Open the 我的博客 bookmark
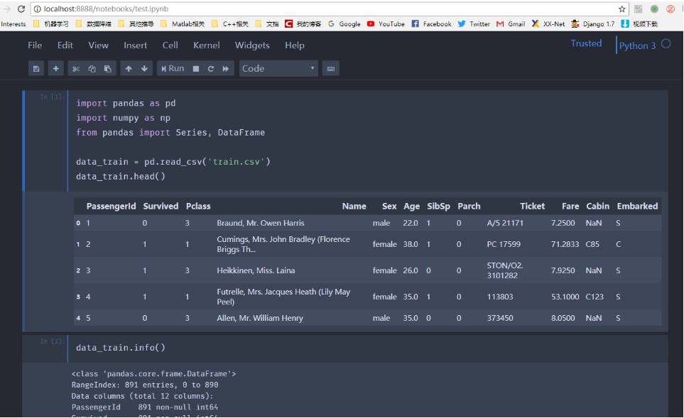The height and width of the screenshot is (418, 684). (x=303, y=24)
